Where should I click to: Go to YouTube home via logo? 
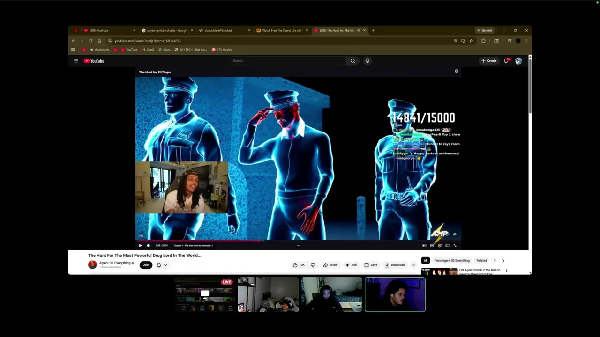click(x=94, y=61)
